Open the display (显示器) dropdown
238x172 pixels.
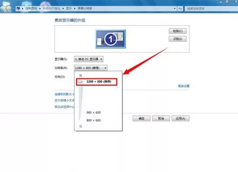point(89,59)
